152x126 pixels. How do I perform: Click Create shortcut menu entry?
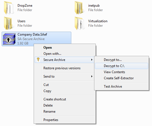pyautogui.click(x=55, y=99)
